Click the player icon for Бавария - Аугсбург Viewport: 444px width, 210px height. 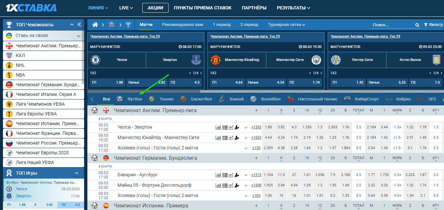click(x=237, y=175)
